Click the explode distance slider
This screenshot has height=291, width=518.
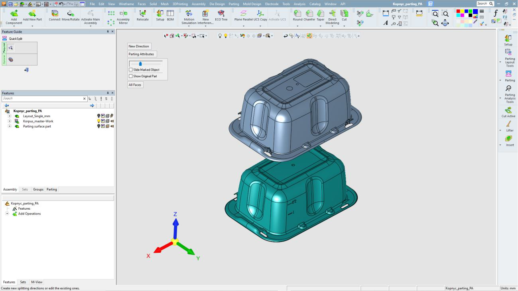click(140, 64)
